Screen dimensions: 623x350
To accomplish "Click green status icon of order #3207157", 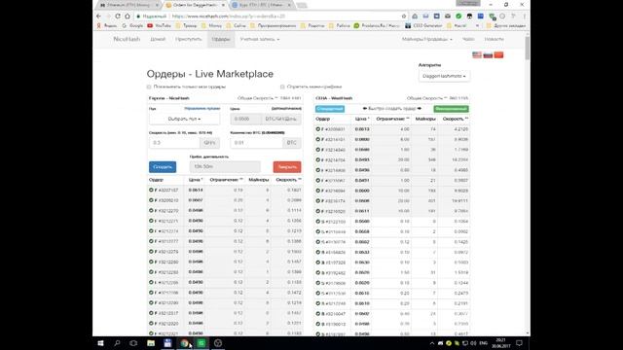I will (x=151, y=191).
